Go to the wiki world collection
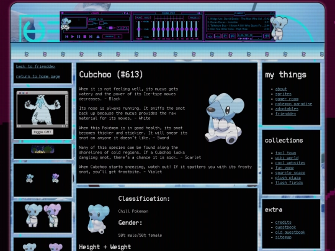The image size is (335, 251). [287, 158]
